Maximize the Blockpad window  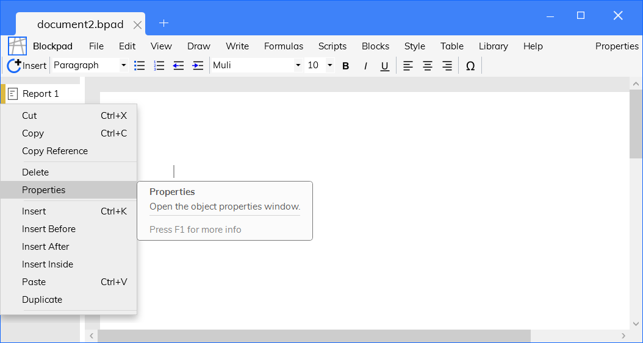(x=581, y=16)
